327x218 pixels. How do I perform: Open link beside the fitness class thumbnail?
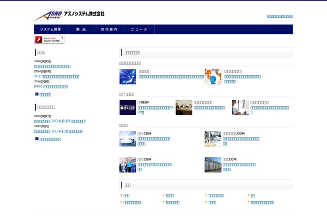155,167
